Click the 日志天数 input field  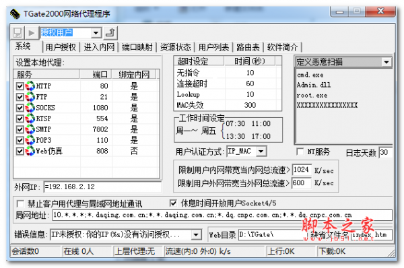[x=385, y=152]
